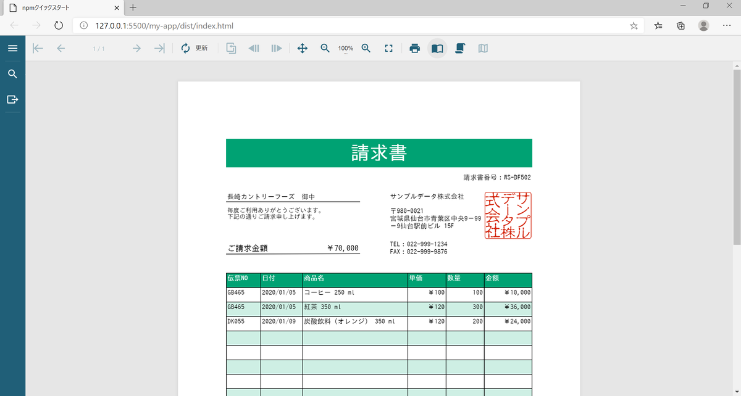Go to the previous page
The height and width of the screenshot is (396, 741).
pos(61,48)
